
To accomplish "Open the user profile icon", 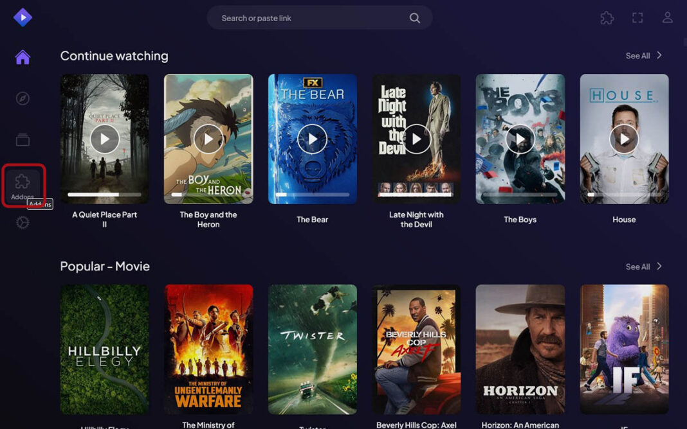I will (x=668, y=17).
